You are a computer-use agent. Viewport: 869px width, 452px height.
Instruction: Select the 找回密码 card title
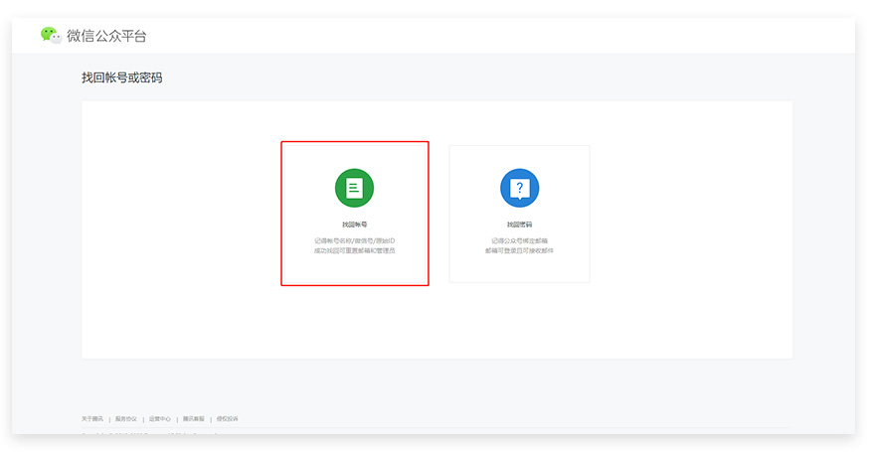[519, 225]
